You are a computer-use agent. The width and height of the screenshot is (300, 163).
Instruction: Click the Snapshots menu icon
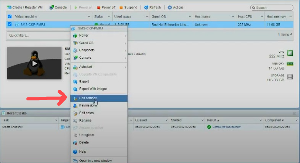pos(75,50)
